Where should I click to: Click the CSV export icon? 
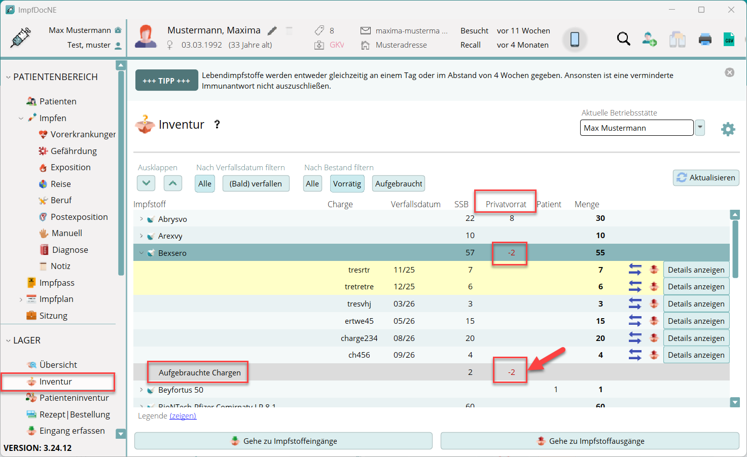click(x=729, y=39)
